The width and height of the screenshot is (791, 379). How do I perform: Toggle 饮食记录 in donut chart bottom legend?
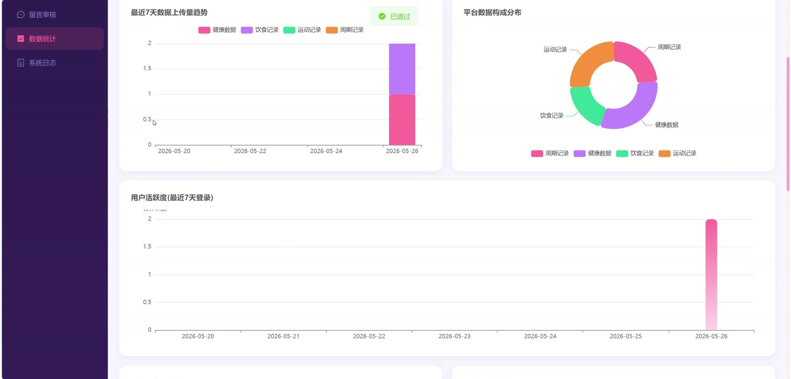click(635, 153)
